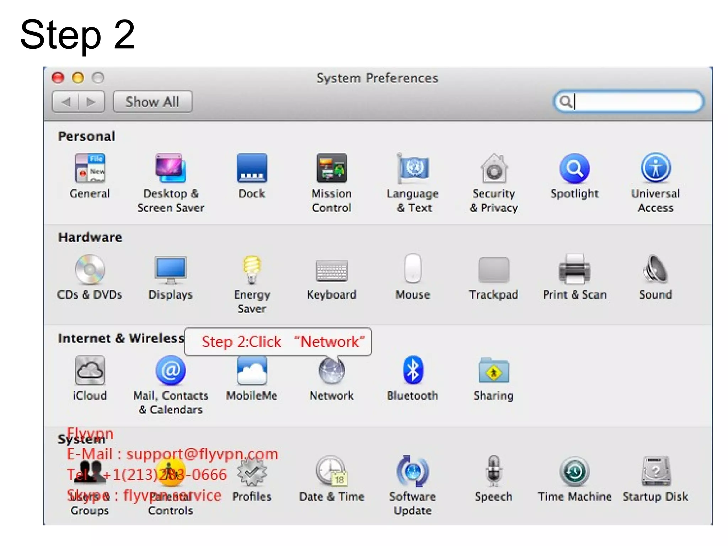This screenshot has width=728, height=546.
Task: Open Date & Time preferences
Action: (x=331, y=472)
